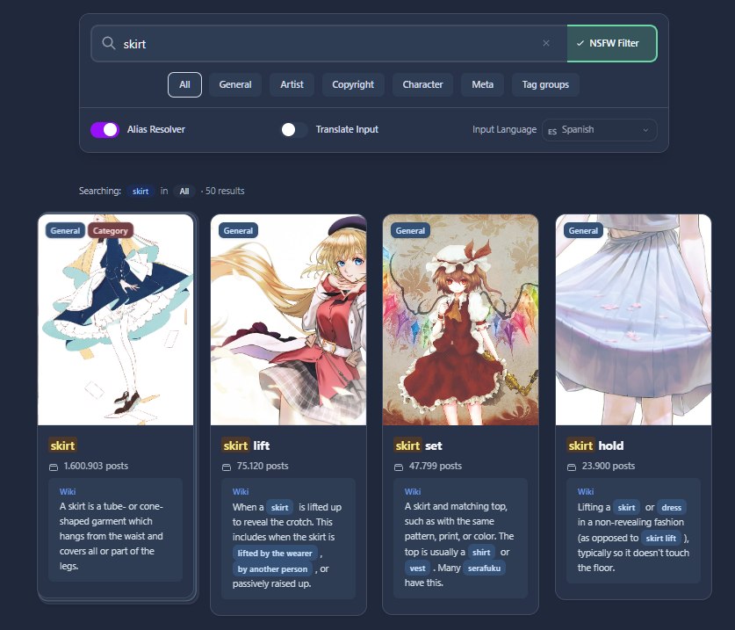The image size is (735, 630).
Task: Open the Wiki link on the skirt hold card
Action: 586,492
